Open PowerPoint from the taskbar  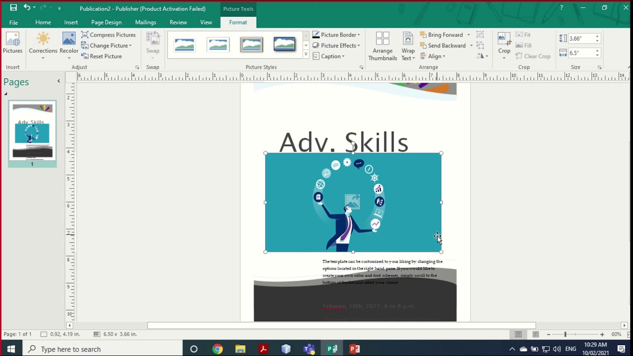pyautogui.click(x=355, y=349)
